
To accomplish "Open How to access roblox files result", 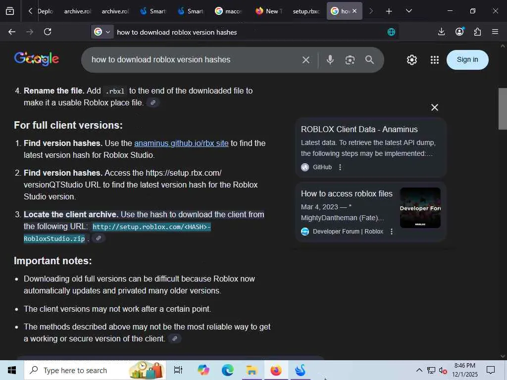I will pyautogui.click(x=347, y=193).
